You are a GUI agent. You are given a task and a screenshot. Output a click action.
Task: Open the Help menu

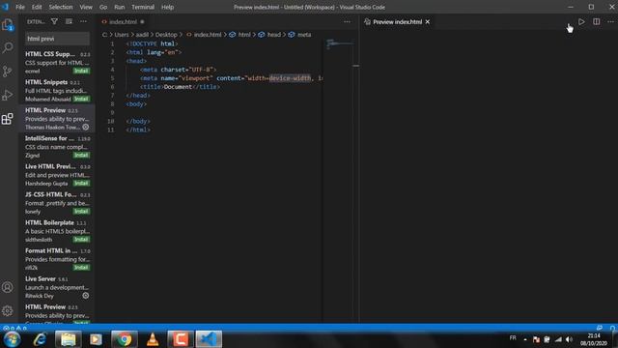click(167, 7)
